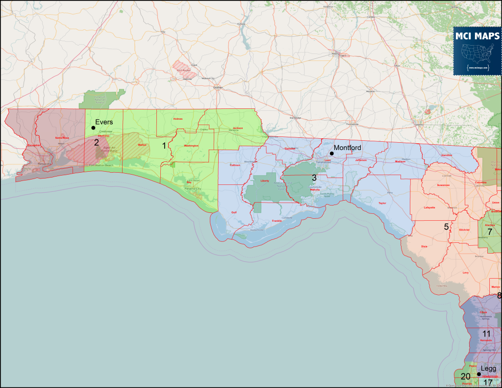The height and width of the screenshot is (388, 502).
Task: Click the Legg marker dot
Action: pos(479,374)
